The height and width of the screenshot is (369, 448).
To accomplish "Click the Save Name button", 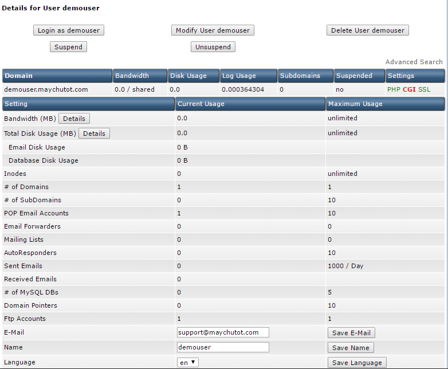I will coord(351,348).
